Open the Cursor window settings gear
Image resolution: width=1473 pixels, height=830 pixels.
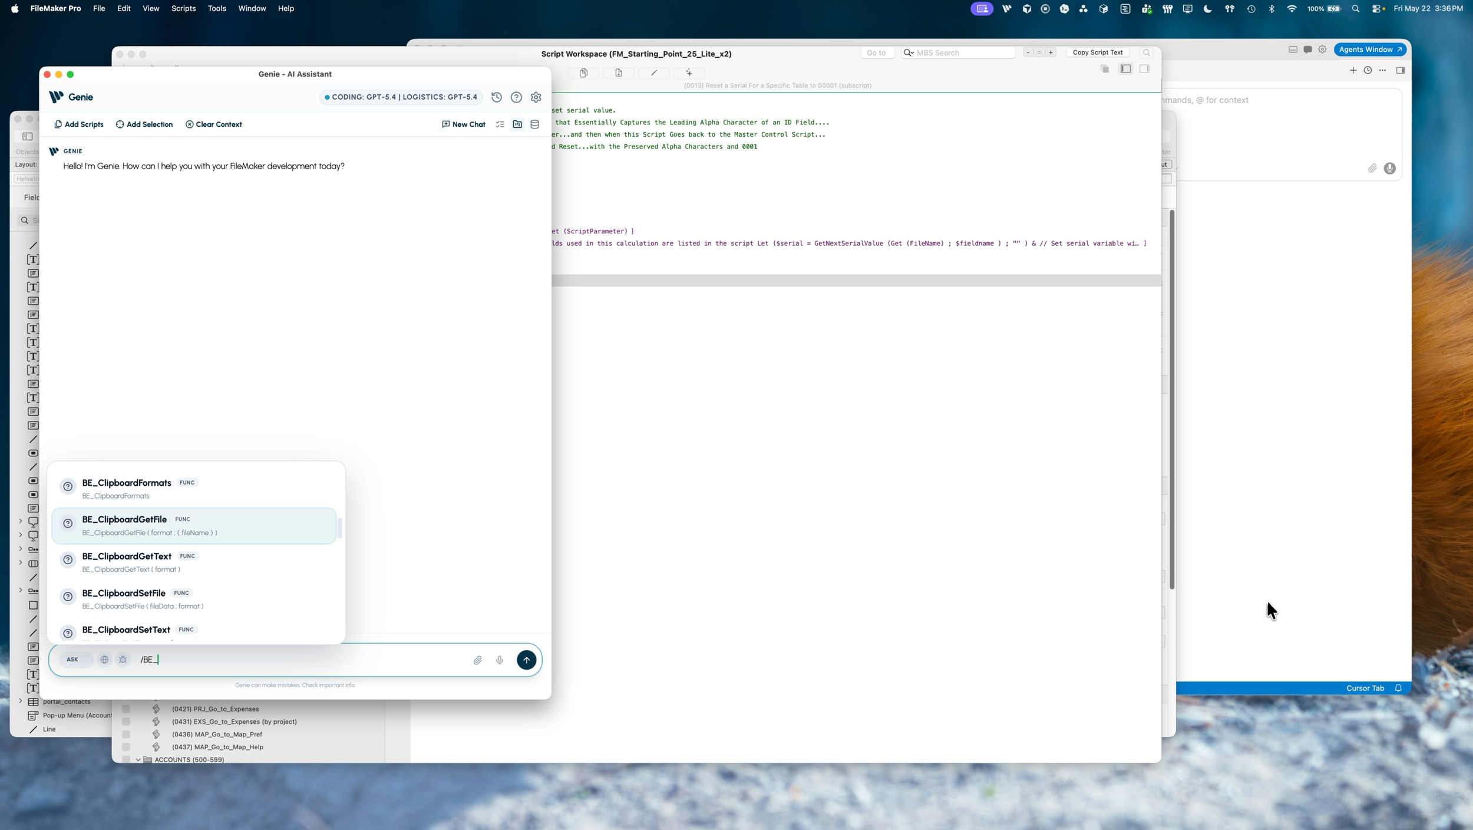pos(1322,50)
